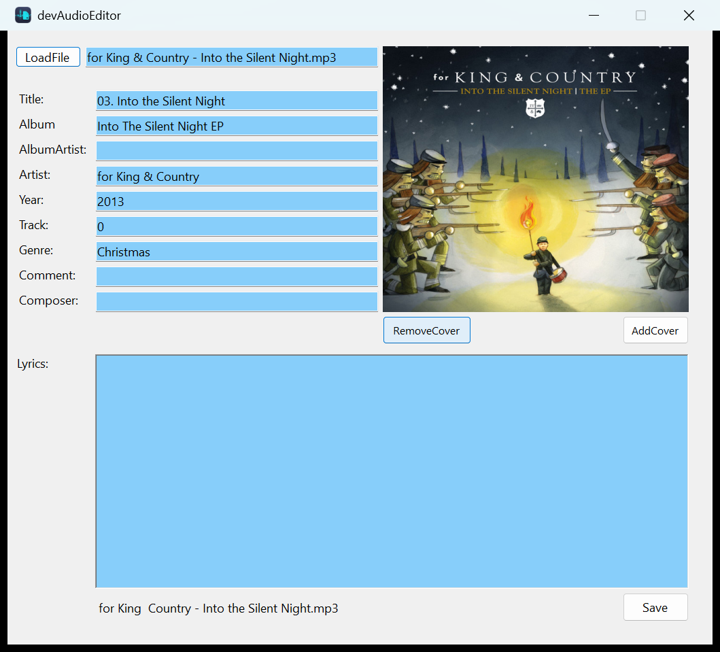This screenshot has height=652, width=720.
Task: Edit the Track number field
Action: click(237, 227)
